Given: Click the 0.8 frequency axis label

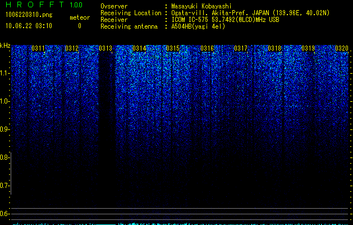Looking at the screenshot, I should (x=4, y=157).
